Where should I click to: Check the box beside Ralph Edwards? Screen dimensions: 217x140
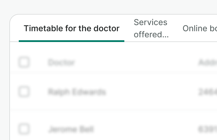tap(24, 92)
